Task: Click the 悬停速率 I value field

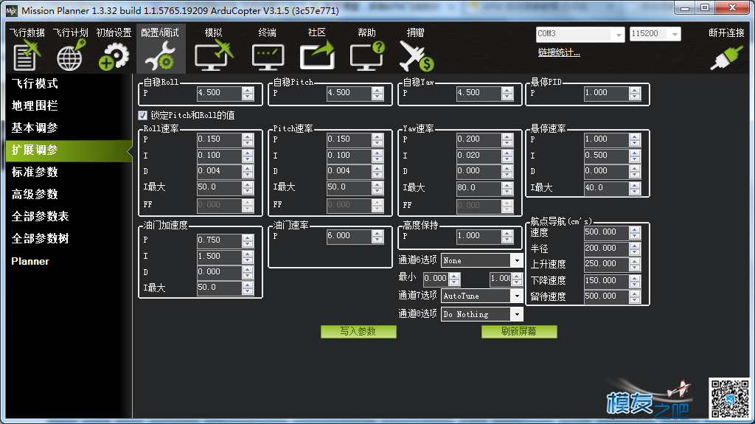Action: tap(612, 156)
